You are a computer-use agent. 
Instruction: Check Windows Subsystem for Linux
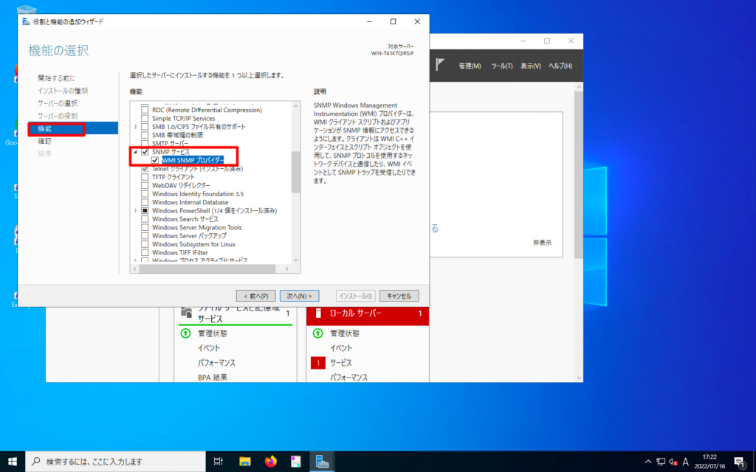[x=145, y=244]
